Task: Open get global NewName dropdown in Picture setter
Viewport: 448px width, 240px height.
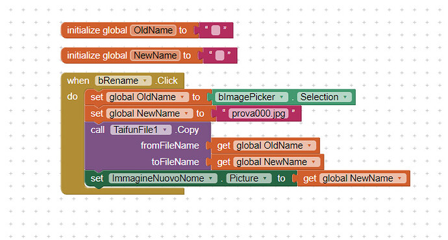Action: 363,178
